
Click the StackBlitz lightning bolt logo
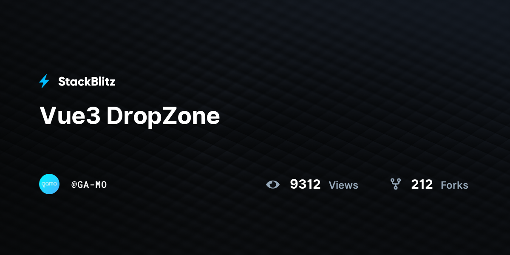click(x=44, y=81)
